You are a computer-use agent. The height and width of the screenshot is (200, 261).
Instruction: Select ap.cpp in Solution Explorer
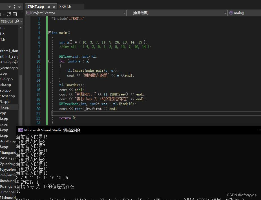click(x=5, y=90)
